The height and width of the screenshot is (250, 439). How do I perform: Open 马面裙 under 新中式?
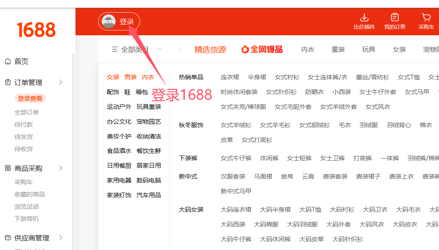(263, 176)
